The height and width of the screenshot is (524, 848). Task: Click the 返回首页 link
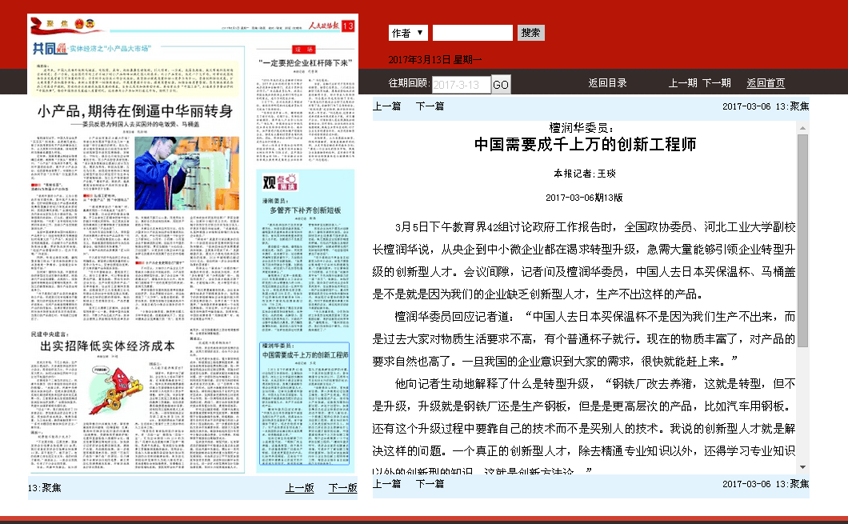point(766,83)
